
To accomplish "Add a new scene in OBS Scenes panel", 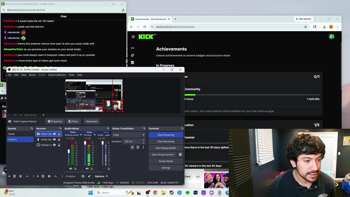I will 9,176.
